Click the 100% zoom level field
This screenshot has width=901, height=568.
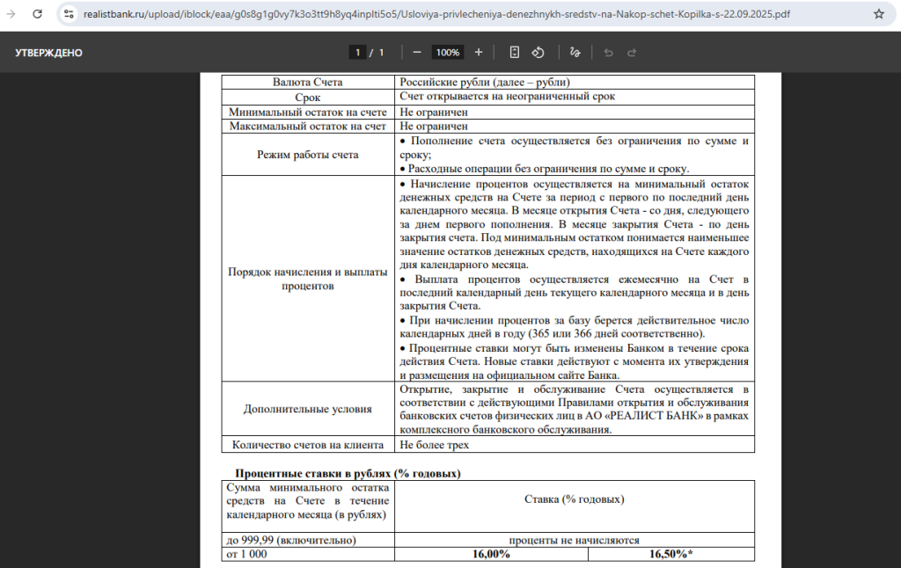click(448, 52)
